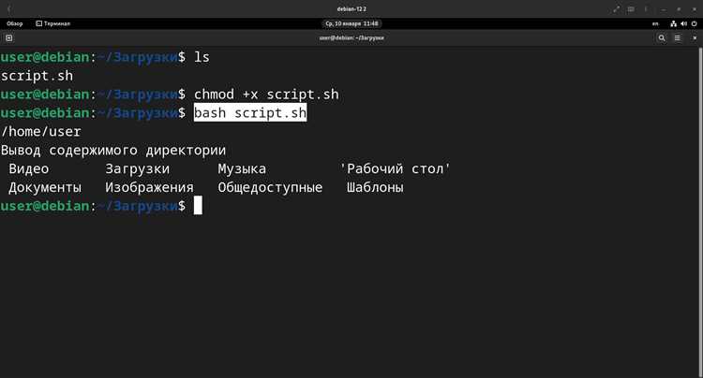The height and width of the screenshot is (378, 703).
Task: Go back with the VM titlebar arrow
Action: pyautogui.click(x=9, y=9)
